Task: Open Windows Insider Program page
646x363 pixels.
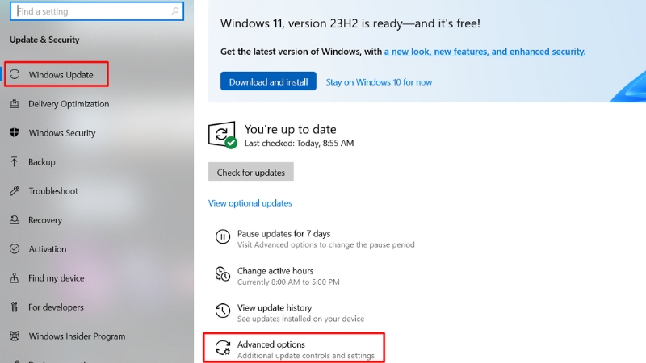Action: 77,336
